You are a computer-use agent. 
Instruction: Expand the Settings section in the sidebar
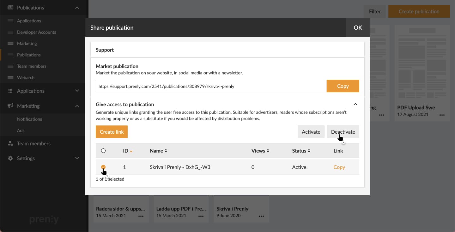coord(77,158)
